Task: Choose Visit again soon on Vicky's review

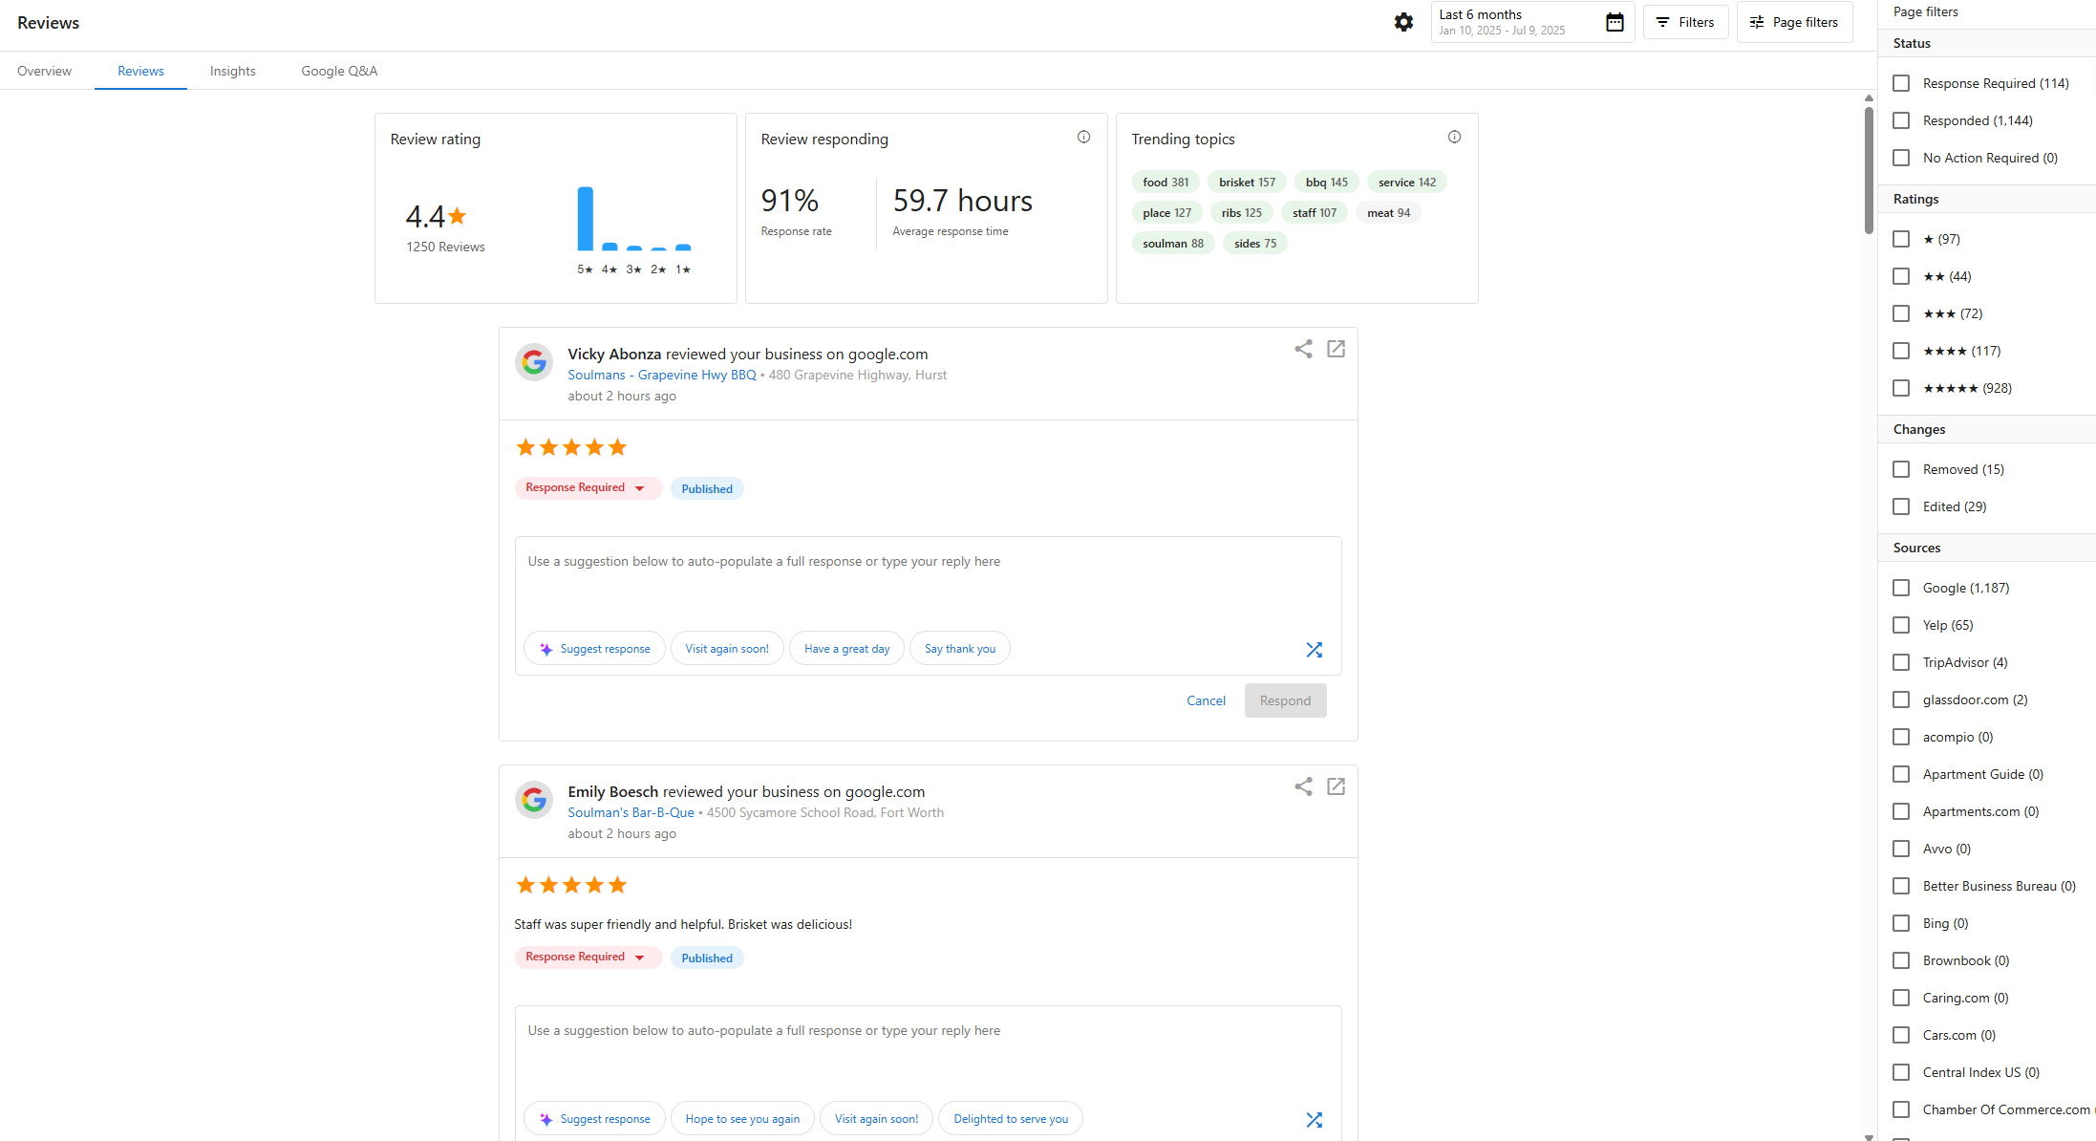Action: (x=727, y=649)
